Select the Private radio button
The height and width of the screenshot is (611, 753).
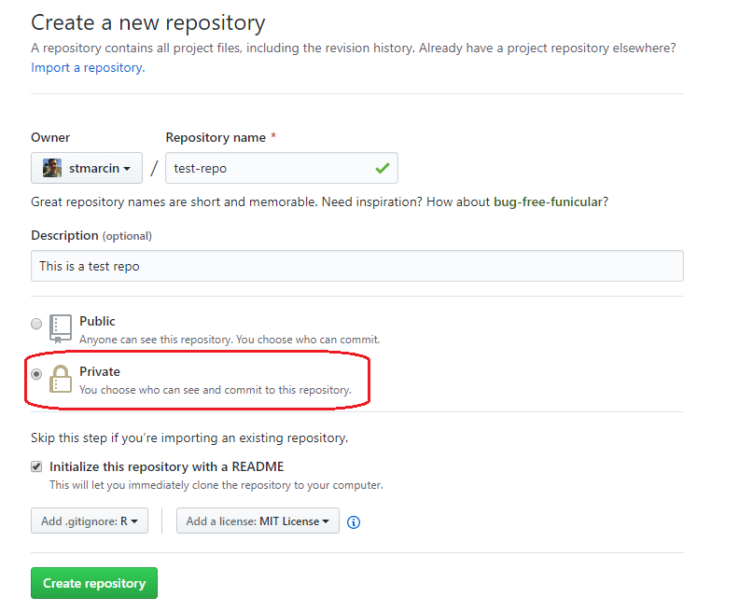pyautogui.click(x=36, y=374)
